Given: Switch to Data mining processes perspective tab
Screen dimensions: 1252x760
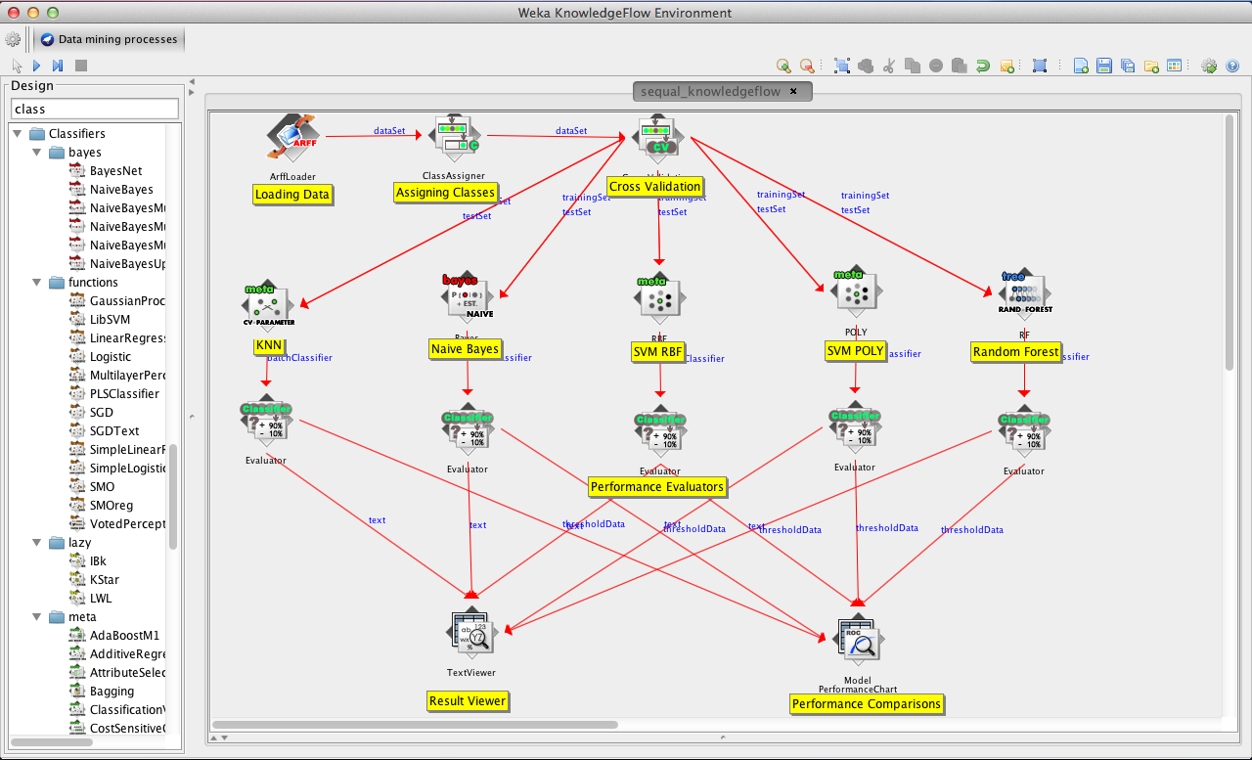Looking at the screenshot, I should [x=110, y=39].
